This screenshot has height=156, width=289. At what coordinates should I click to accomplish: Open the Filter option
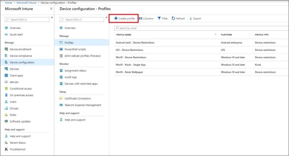coord(163,18)
